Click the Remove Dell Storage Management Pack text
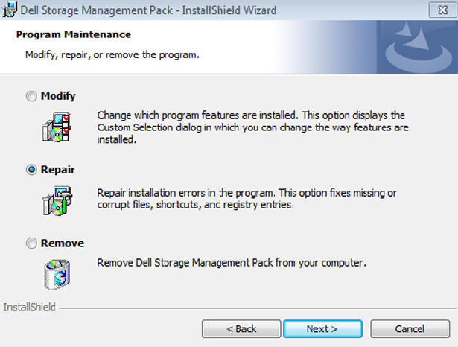 coord(232,263)
